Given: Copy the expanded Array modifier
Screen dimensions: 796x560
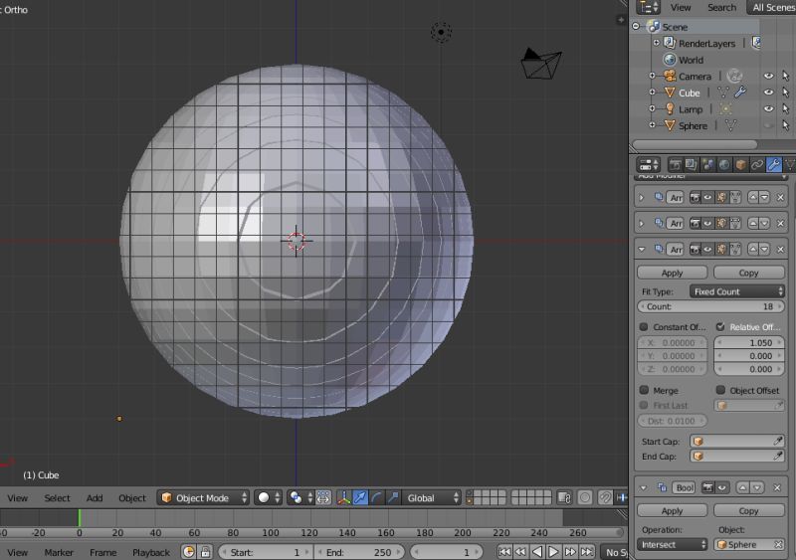Looking at the screenshot, I should click(x=749, y=273).
